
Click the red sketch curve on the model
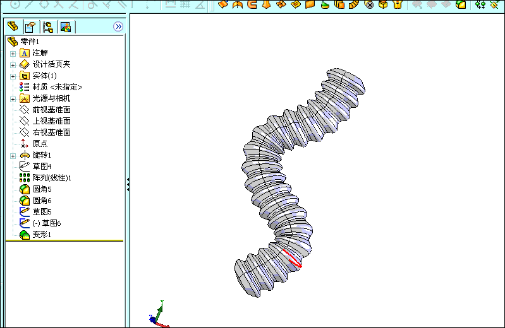click(293, 259)
